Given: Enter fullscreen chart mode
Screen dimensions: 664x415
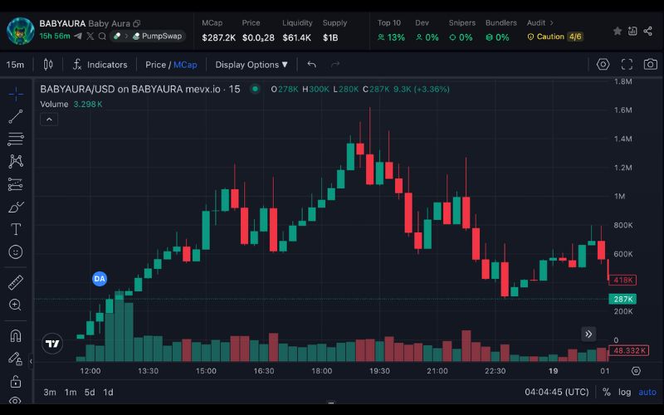Looking at the screenshot, I should point(627,65).
